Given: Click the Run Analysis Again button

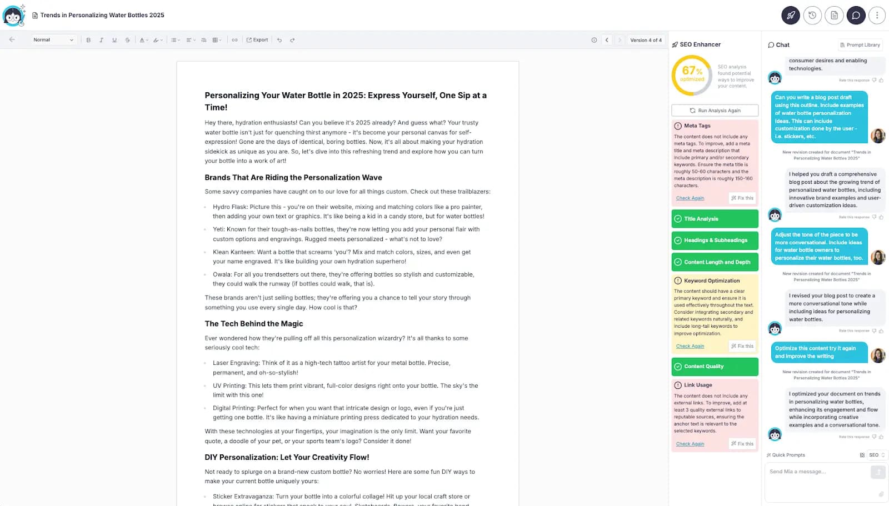Looking at the screenshot, I should pyautogui.click(x=715, y=111).
